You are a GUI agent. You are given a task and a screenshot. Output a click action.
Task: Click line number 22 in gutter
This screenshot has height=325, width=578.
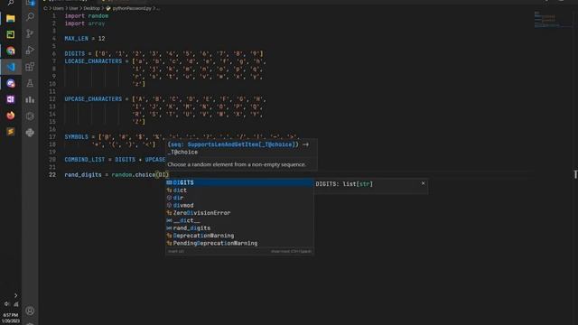tap(52, 174)
